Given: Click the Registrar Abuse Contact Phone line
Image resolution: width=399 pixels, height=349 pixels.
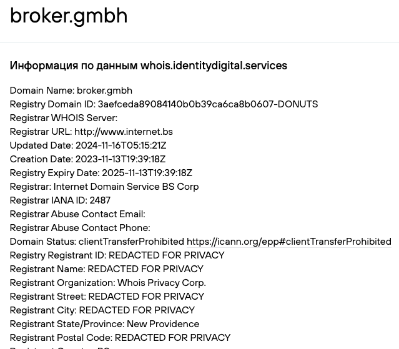Looking at the screenshot, I should point(80,228).
